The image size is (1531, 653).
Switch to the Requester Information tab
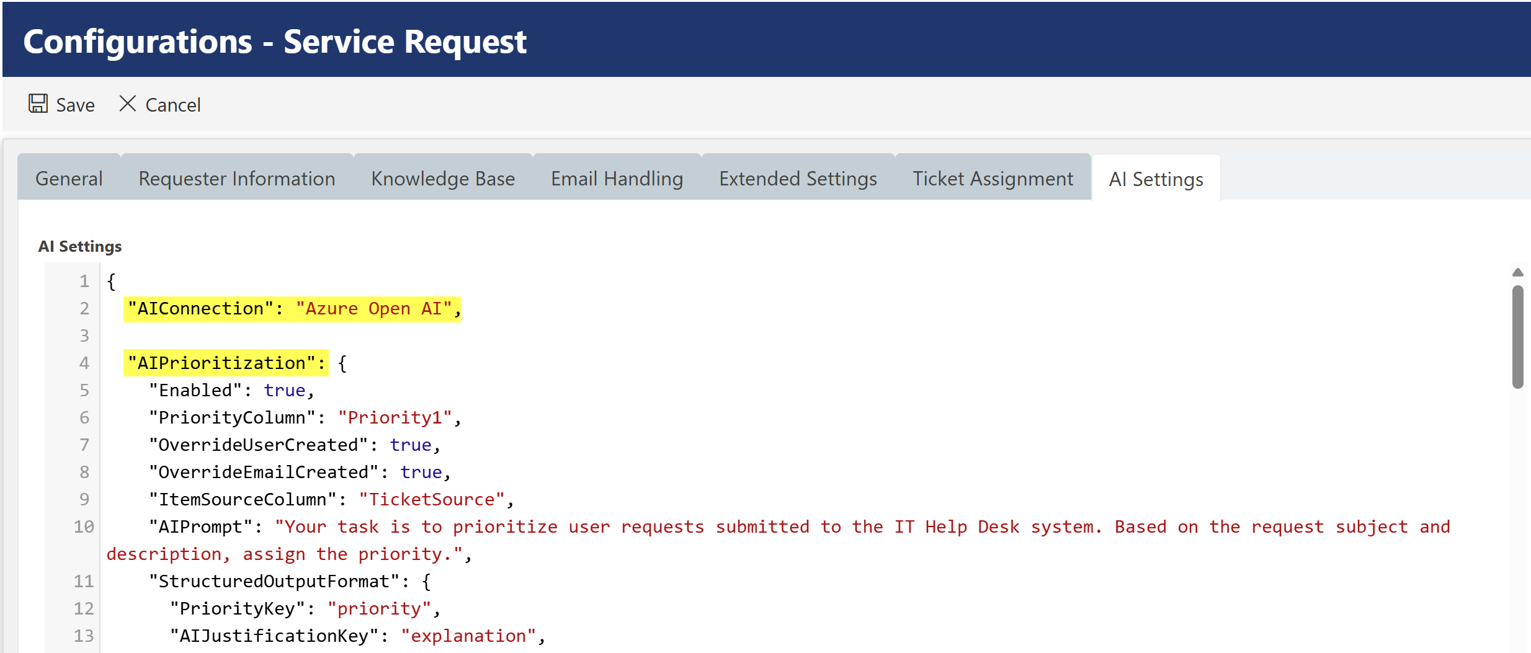[236, 179]
